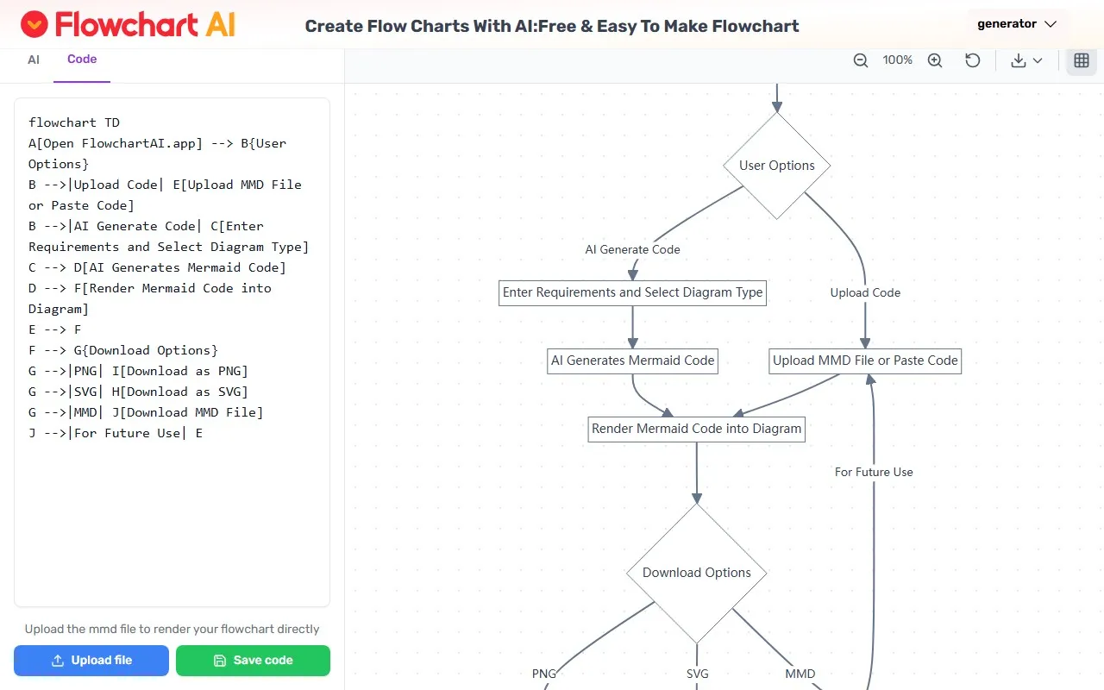Expand the download format chevron
This screenshot has width=1104, height=690.
(x=1038, y=60)
